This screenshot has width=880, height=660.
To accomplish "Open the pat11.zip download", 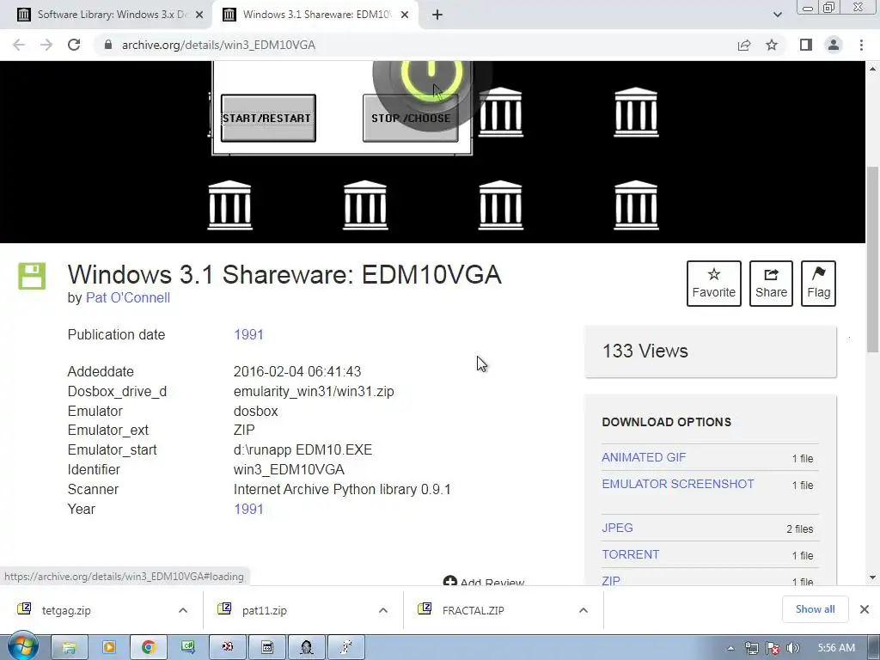I will coord(265,610).
